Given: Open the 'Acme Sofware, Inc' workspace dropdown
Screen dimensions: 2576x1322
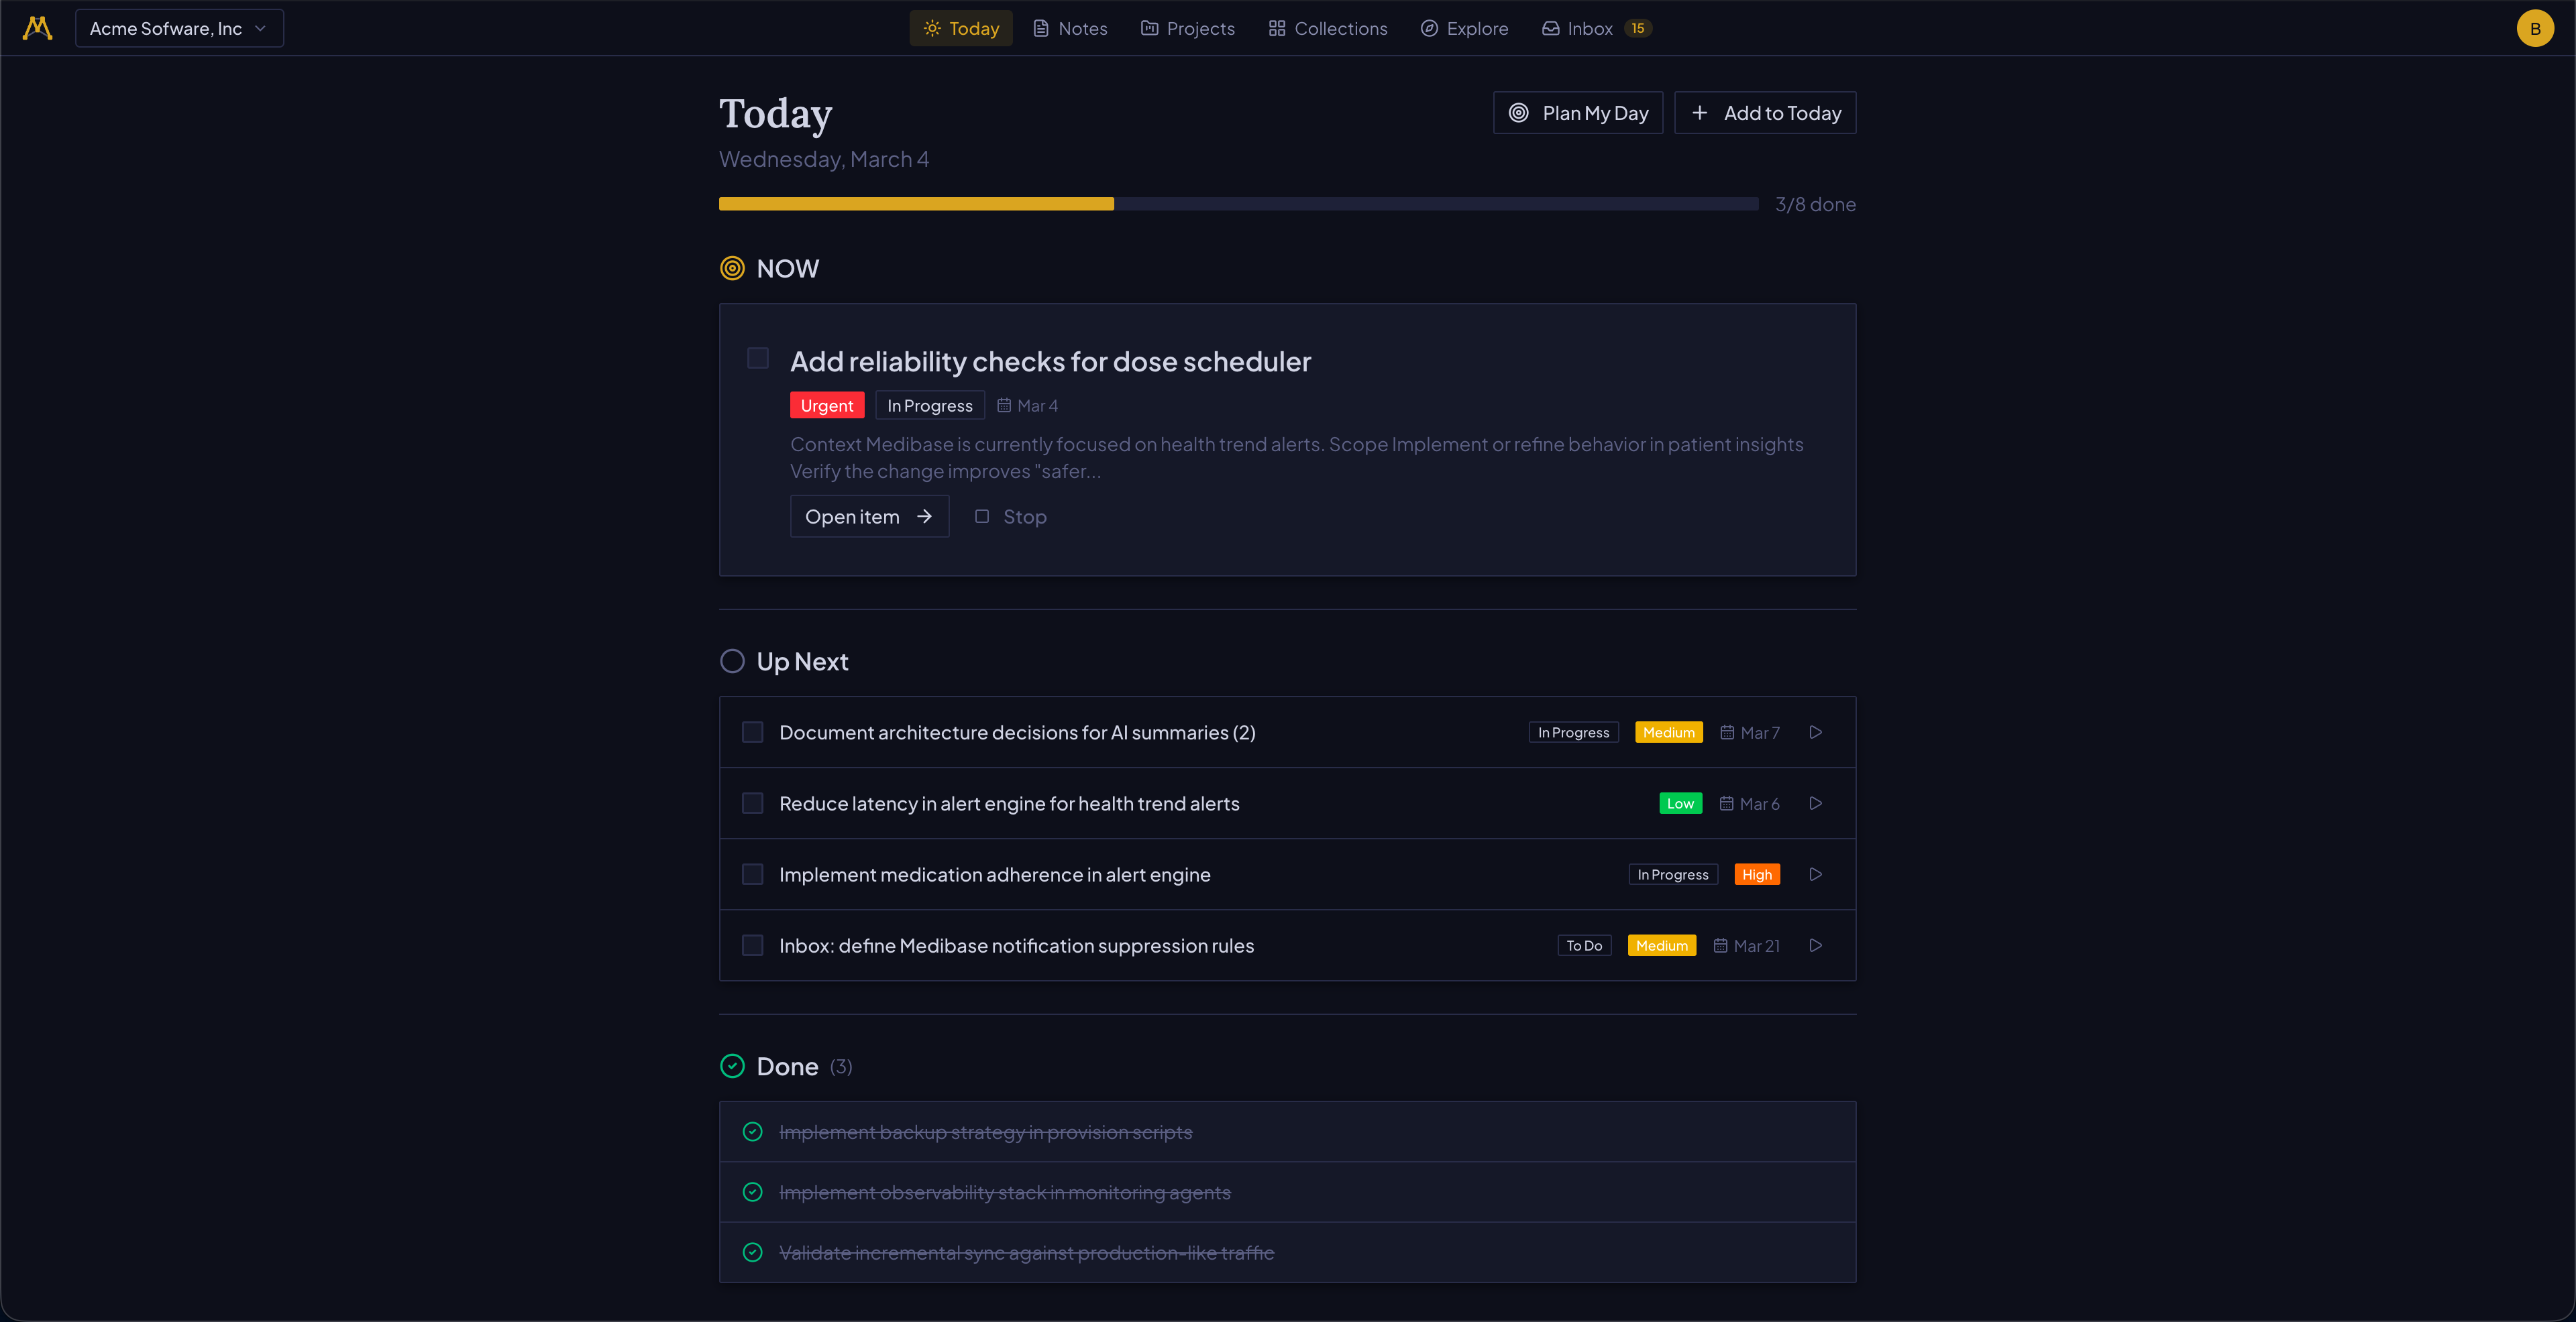Looking at the screenshot, I should 179,28.
